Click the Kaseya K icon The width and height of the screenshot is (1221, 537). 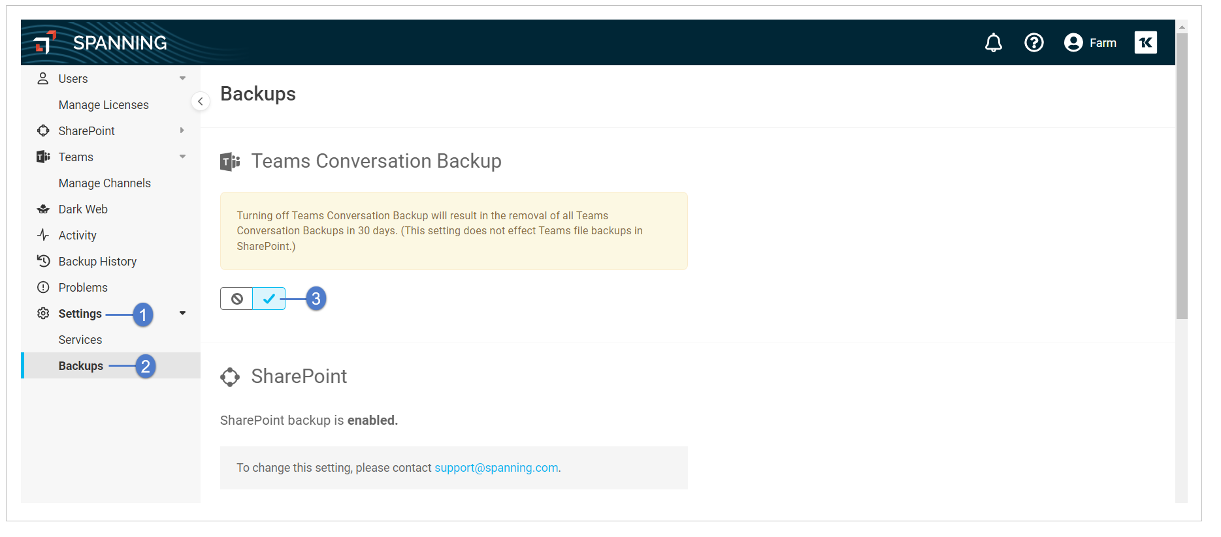1145,42
